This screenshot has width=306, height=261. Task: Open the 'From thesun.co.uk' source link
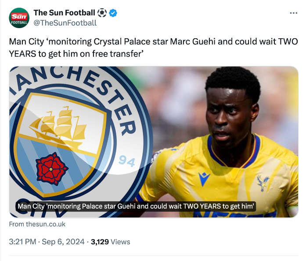(37, 224)
